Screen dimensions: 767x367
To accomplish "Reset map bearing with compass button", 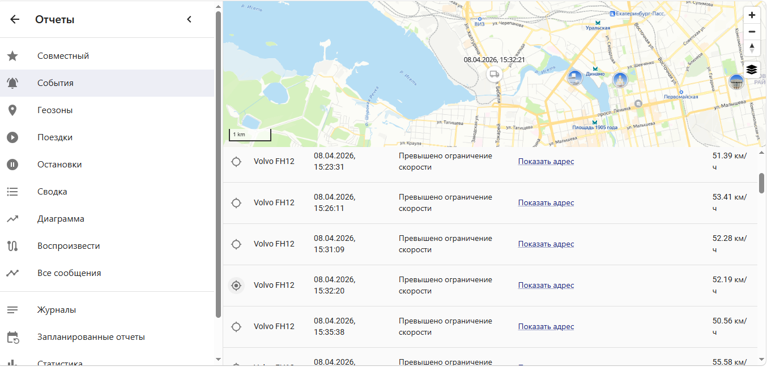I will coord(752,48).
